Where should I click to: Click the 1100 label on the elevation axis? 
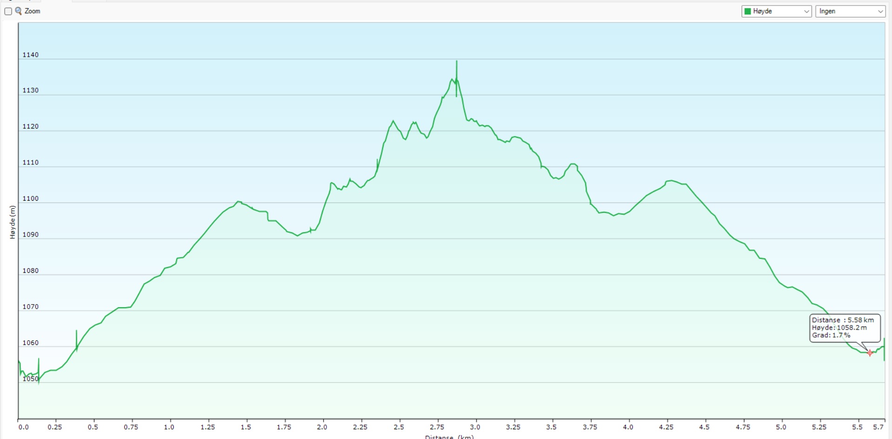click(30, 198)
